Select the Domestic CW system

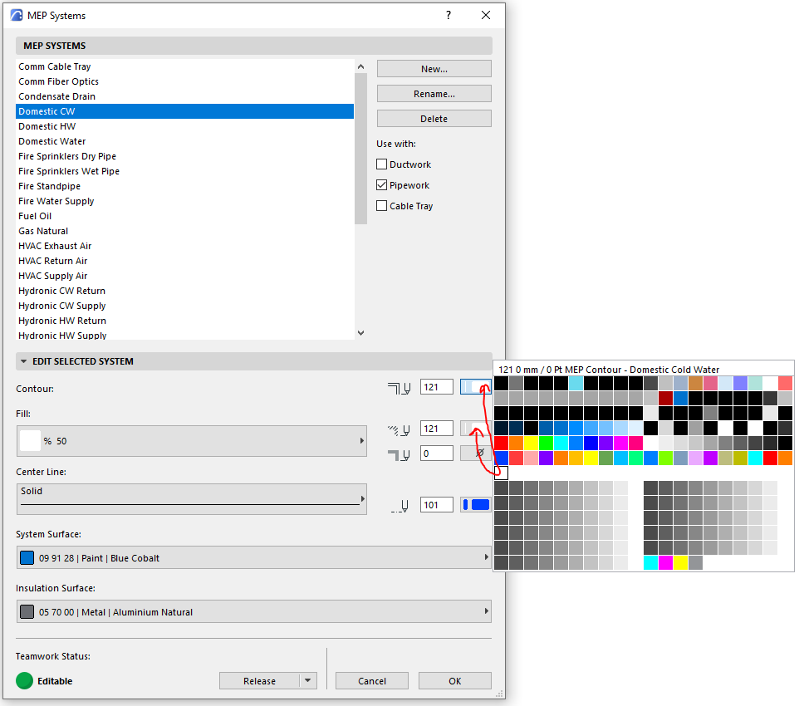pos(185,111)
